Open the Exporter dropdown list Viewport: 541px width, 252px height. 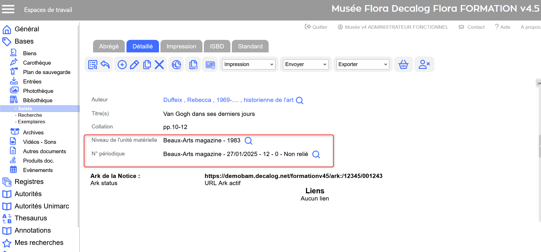pyautogui.click(x=363, y=64)
